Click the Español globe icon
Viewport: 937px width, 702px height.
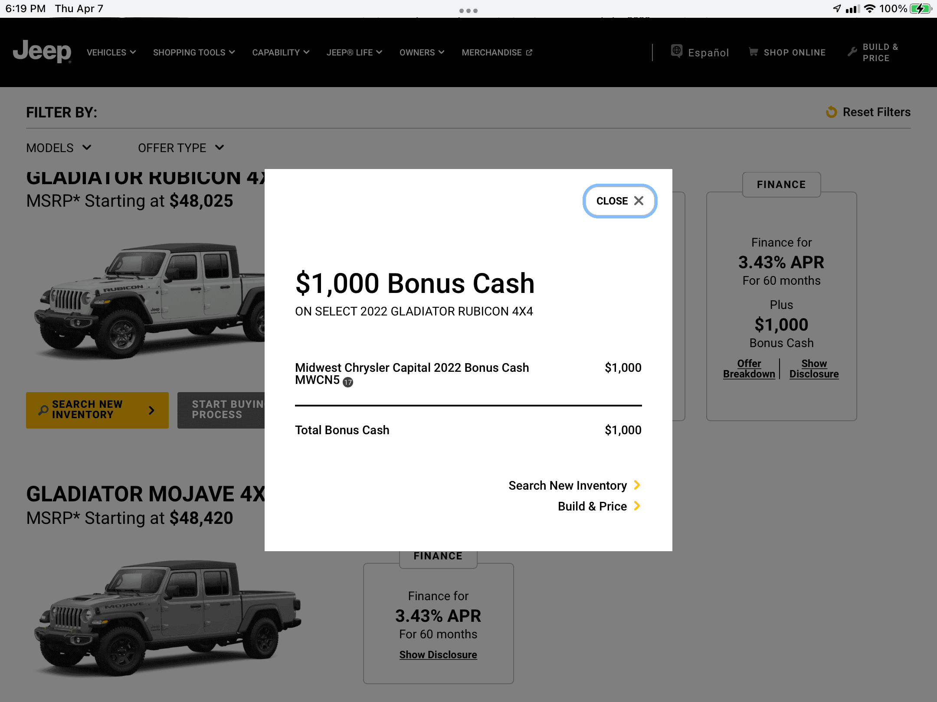(x=677, y=51)
